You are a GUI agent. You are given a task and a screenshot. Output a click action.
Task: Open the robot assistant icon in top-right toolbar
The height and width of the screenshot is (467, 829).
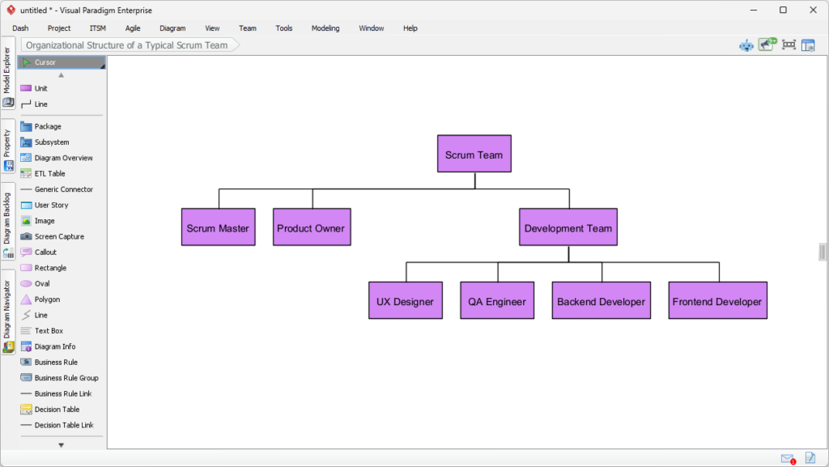coord(746,45)
